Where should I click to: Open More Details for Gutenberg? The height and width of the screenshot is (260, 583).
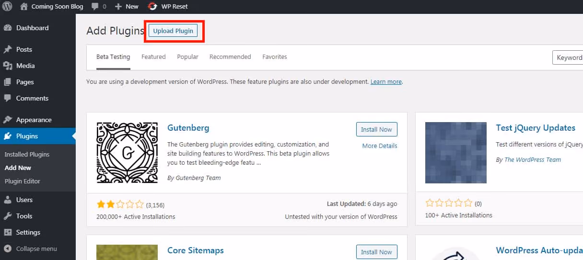tap(380, 146)
